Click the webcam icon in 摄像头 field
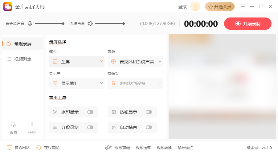This screenshot has width=278, height=154. click(x=113, y=83)
